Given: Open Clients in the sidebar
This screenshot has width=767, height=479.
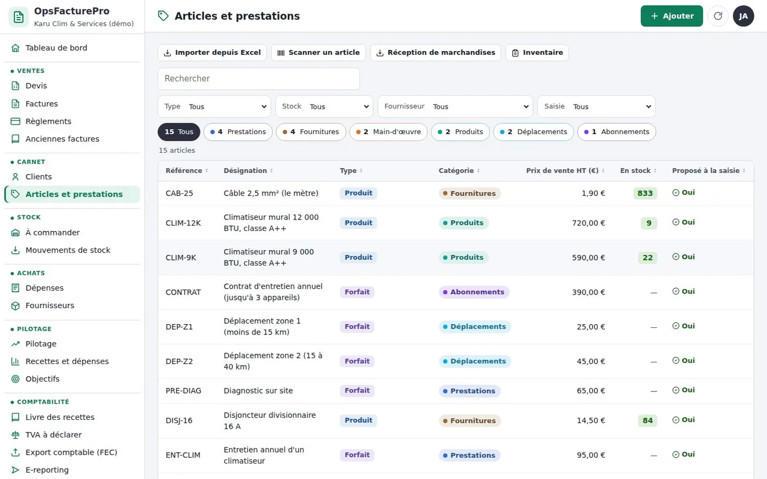Looking at the screenshot, I should (x=72, y=177).
